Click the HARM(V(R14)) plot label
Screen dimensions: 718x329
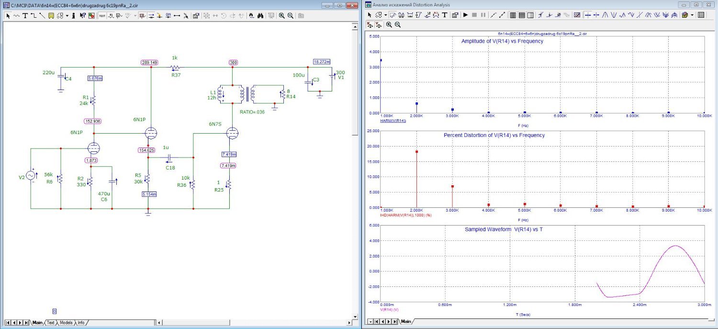[393, 121]
